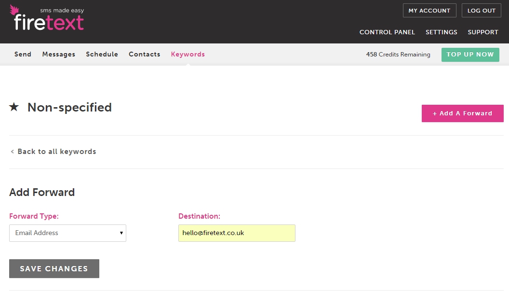Navigate to the Contacts tab
509x307 pixels.
tap(144, 55)
